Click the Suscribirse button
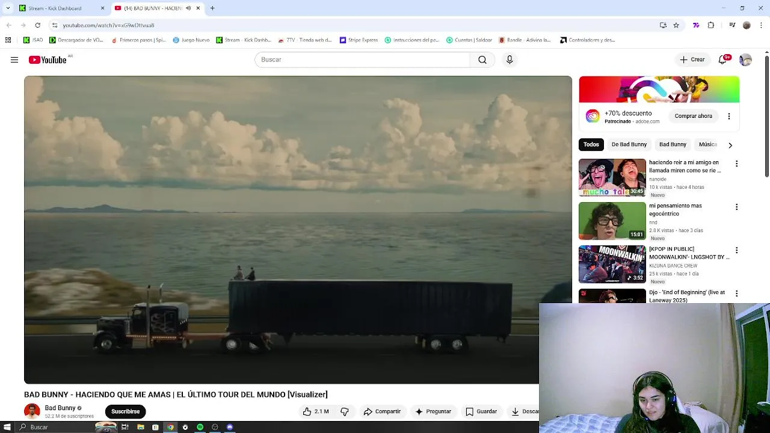The height and width of the screenshot is (433, 770). point(125,411)
